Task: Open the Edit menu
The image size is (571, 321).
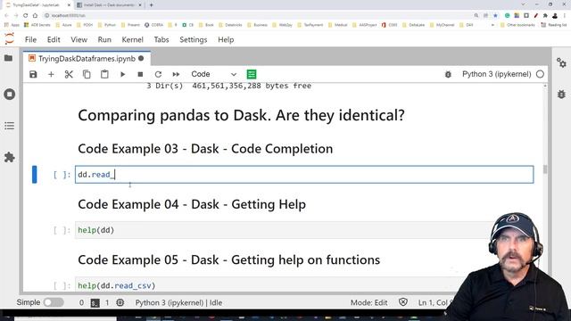Action: 54,39
